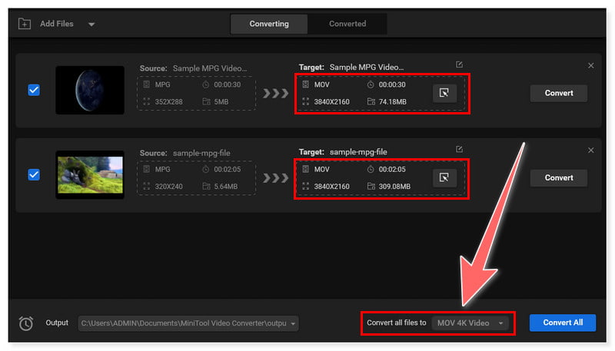
Task: Uncheck the Sample MPG Video checkbox
Action: (x=34, y=91)
